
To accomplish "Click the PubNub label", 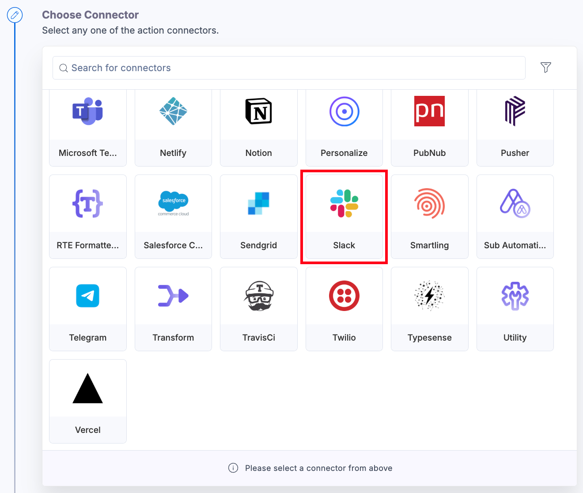I will click(x=429, y=153).
